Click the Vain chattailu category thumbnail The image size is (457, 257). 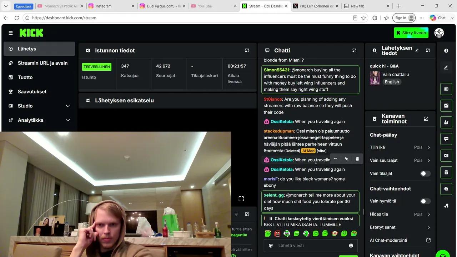375,78
